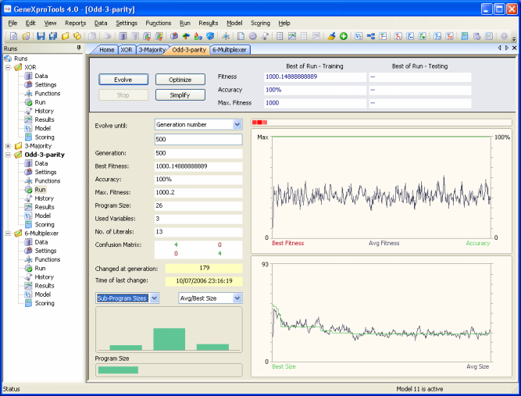Click the broom cleanup toolbar icon
This screenshot has width=521, height=396.
(x=331, y=36)
